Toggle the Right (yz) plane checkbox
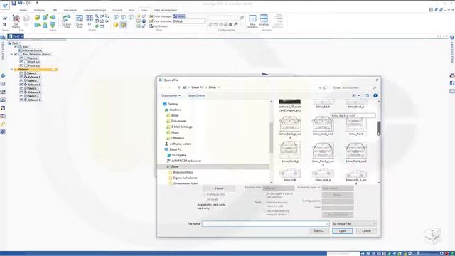 [21, 62]
